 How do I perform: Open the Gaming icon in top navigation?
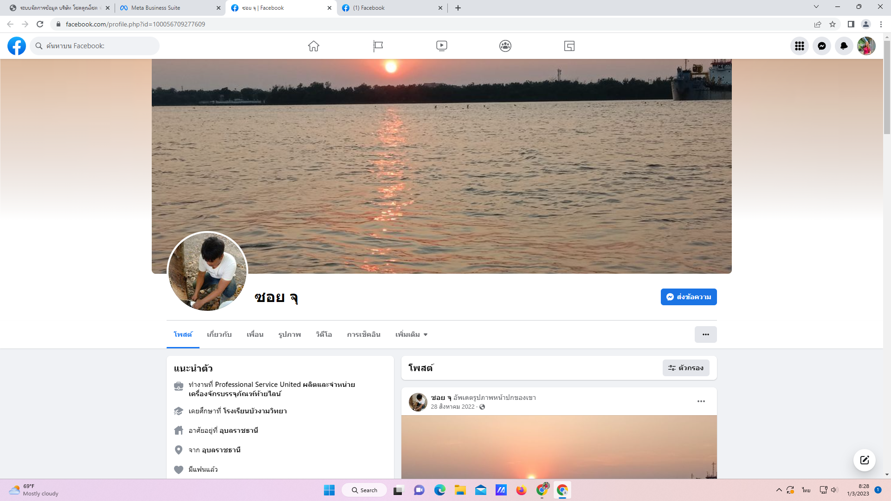(x=569, y=46)
